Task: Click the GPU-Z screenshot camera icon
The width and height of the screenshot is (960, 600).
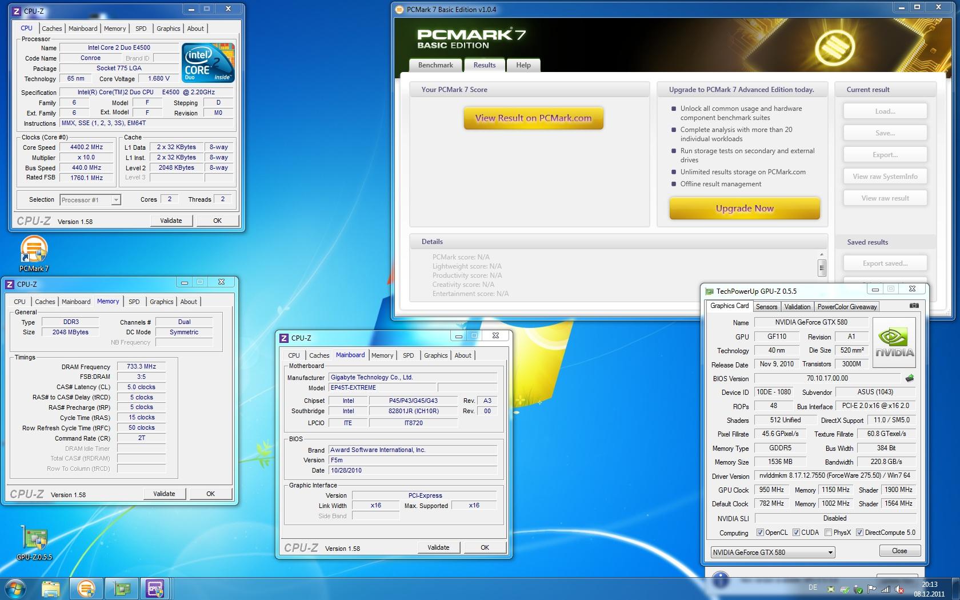Action: 914,306
